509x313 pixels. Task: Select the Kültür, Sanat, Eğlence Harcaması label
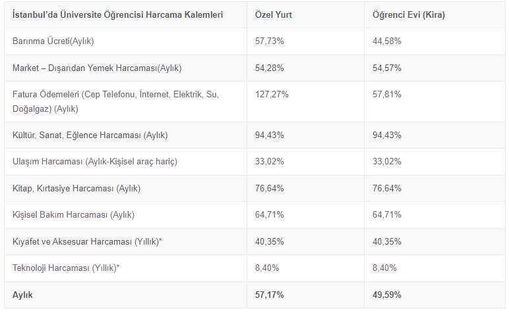coord(90,135)
